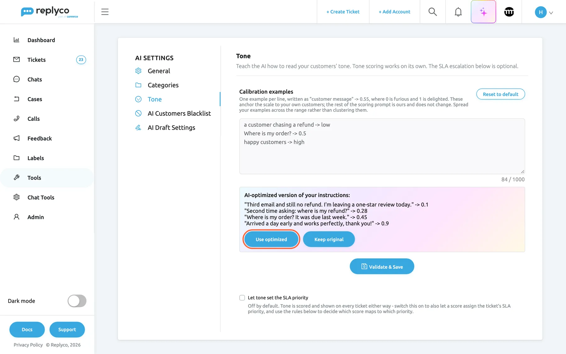Click Keep original button
The height and width of the screenshot is (354, 566).
point(329,239)
